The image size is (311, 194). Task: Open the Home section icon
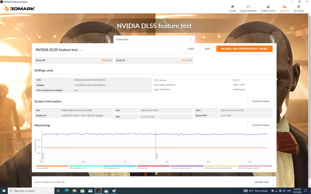click(232, 7)
